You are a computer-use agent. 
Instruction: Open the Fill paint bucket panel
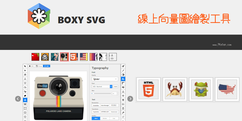tap(123, 66)
